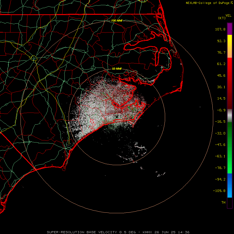The height and width of the screenshot is (234, 234).
Task: Click the TH label at scale bottom
Action: 223,203
